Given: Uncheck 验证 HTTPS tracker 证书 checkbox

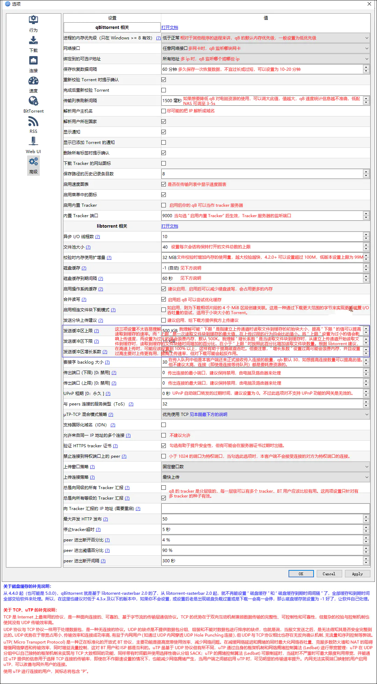Looking at the screenshot, I should point(163,446).
